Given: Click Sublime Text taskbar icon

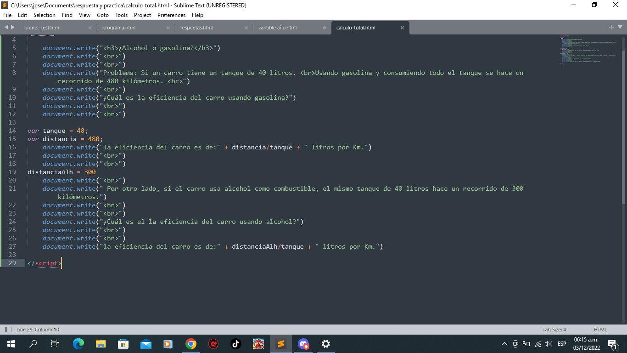Looking at the screenshot, I should [x=281, y=343].
